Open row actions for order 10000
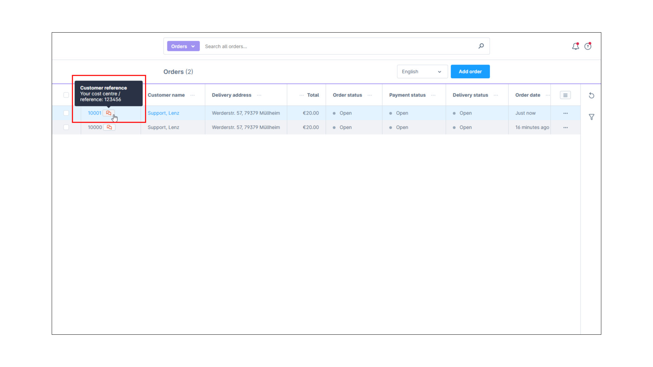The width and height of the screenshot is (653, 367). click(x=565, y=127)
